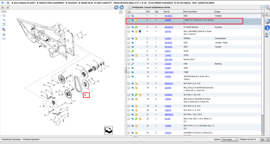Click the HEADERS breadcrumb
The image size is (270, 144).
(x=72, y=3)
